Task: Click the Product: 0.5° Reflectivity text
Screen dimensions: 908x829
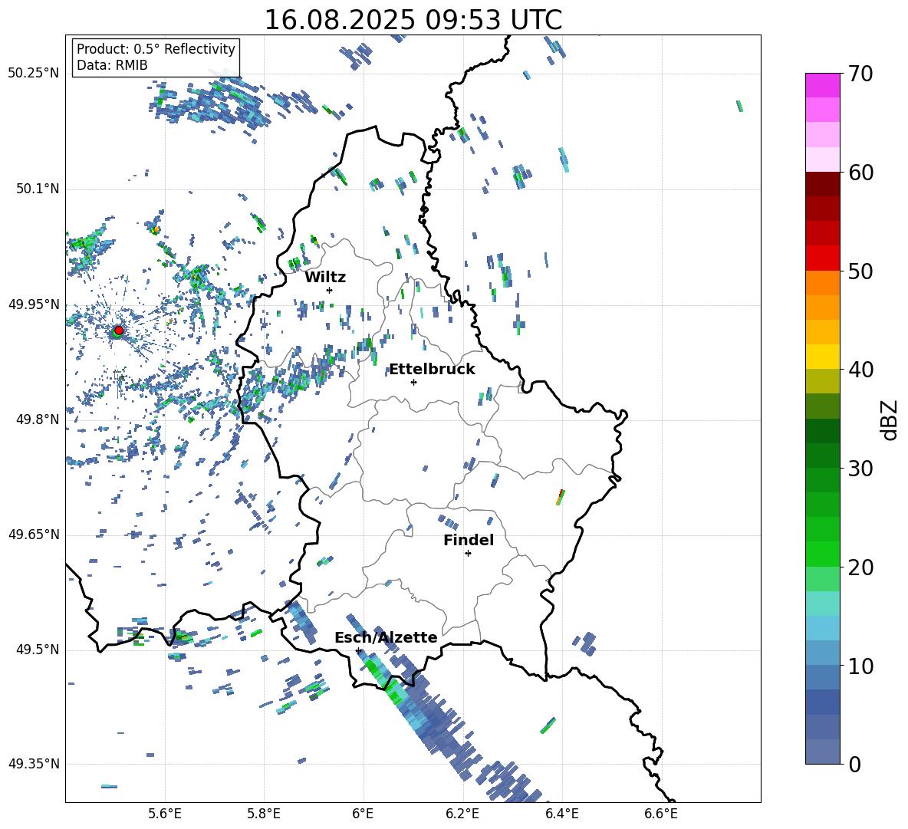Action: 156,49
